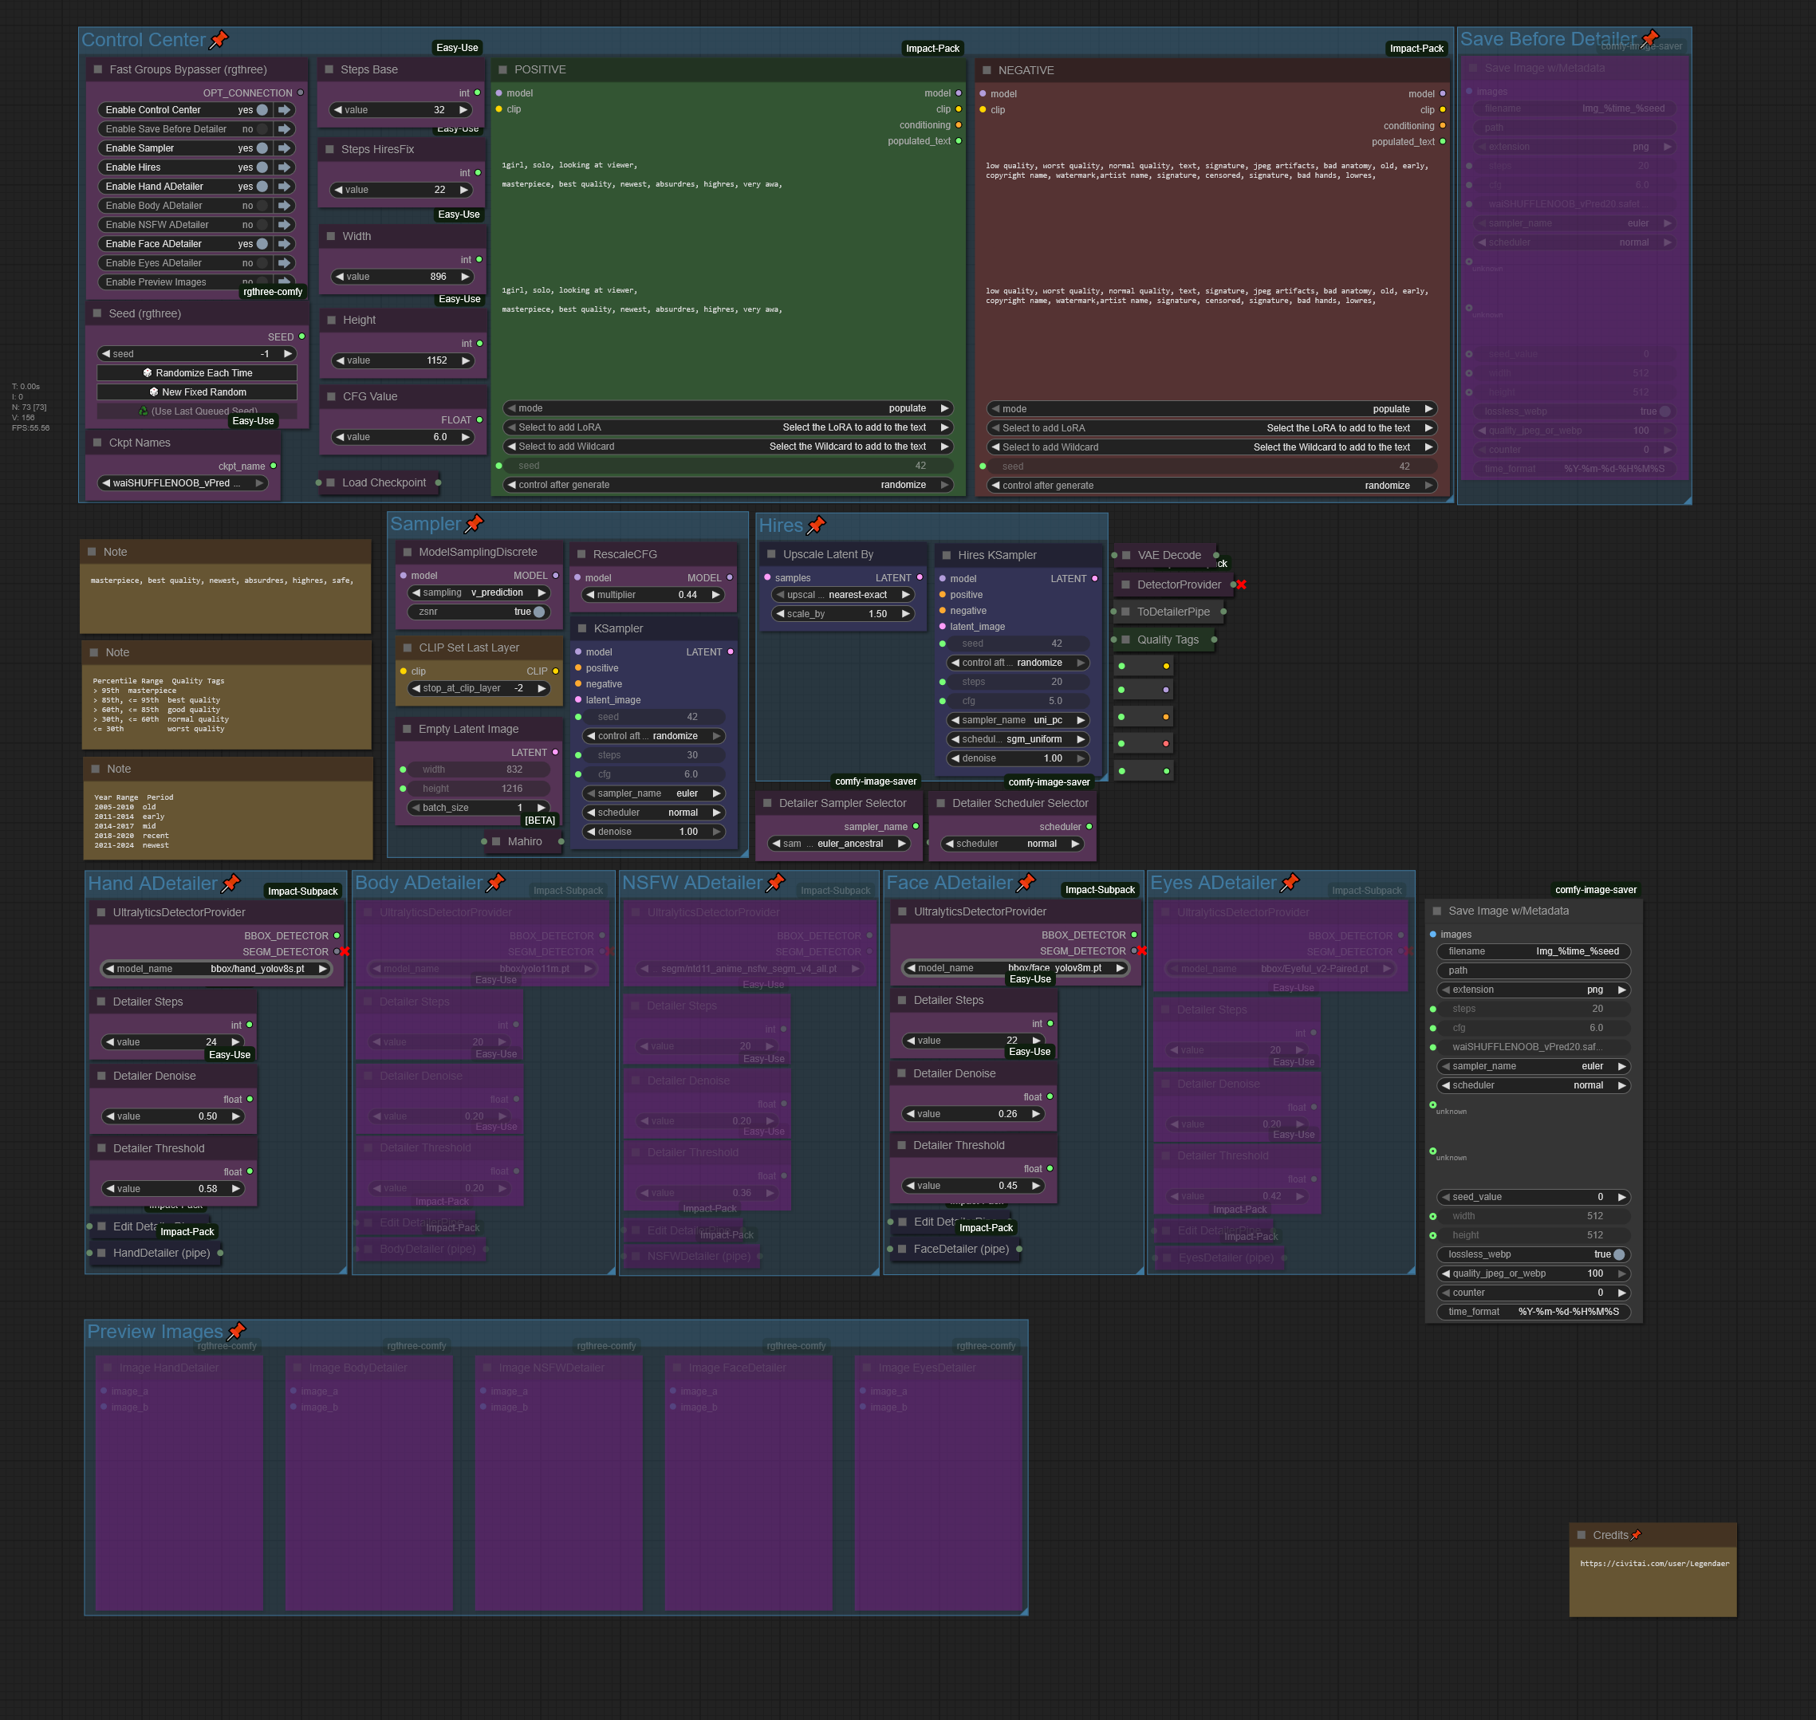
Task: Open KSampler sampler_name euler dropdown
Action: pos(653,794)
